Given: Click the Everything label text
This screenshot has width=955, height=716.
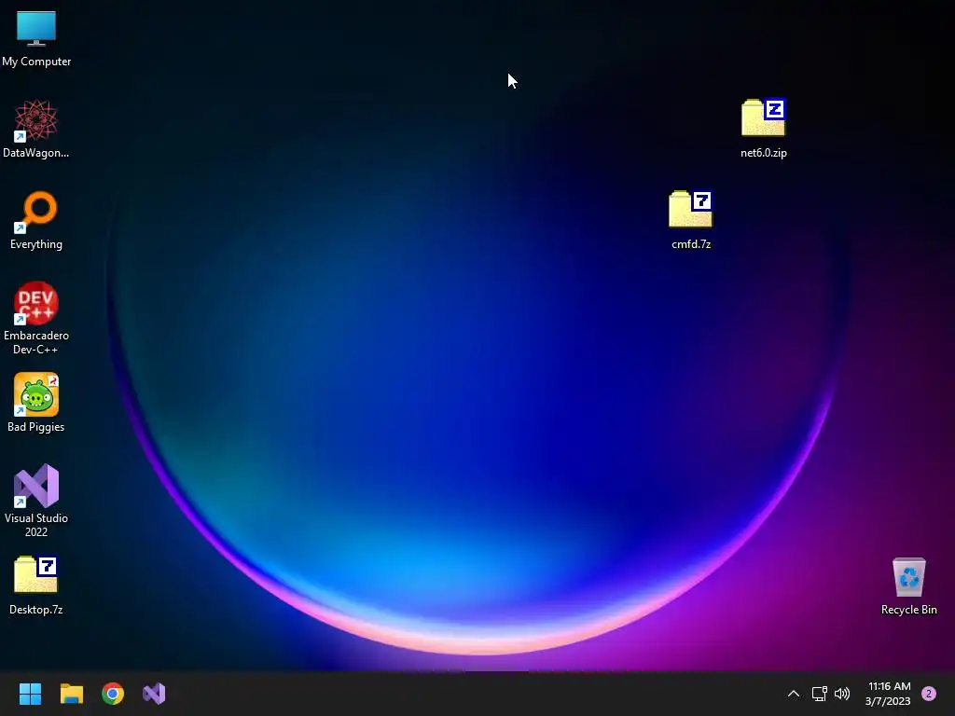Looking at the screenshot, I should click(x=36, y=244).
